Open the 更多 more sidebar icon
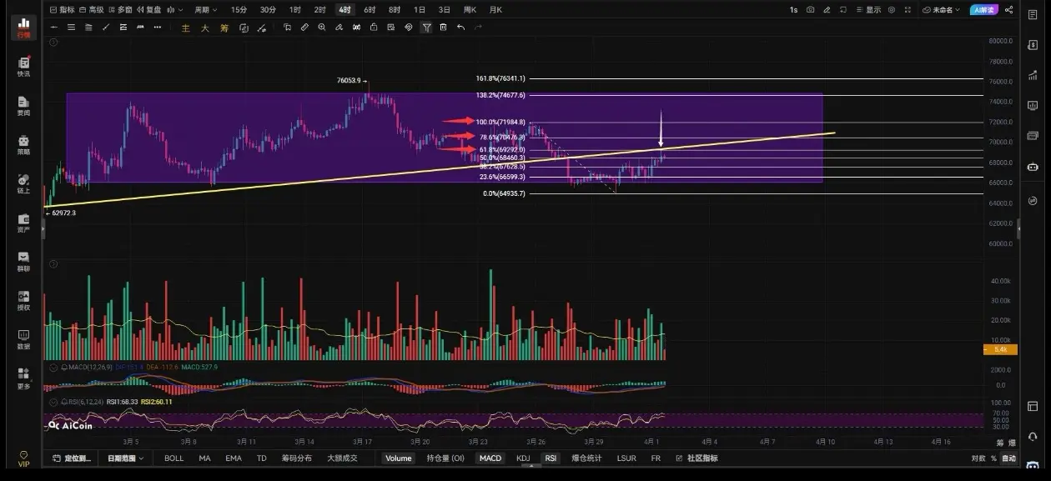This screenshot has height=481, width=1051. click(23, 379)
